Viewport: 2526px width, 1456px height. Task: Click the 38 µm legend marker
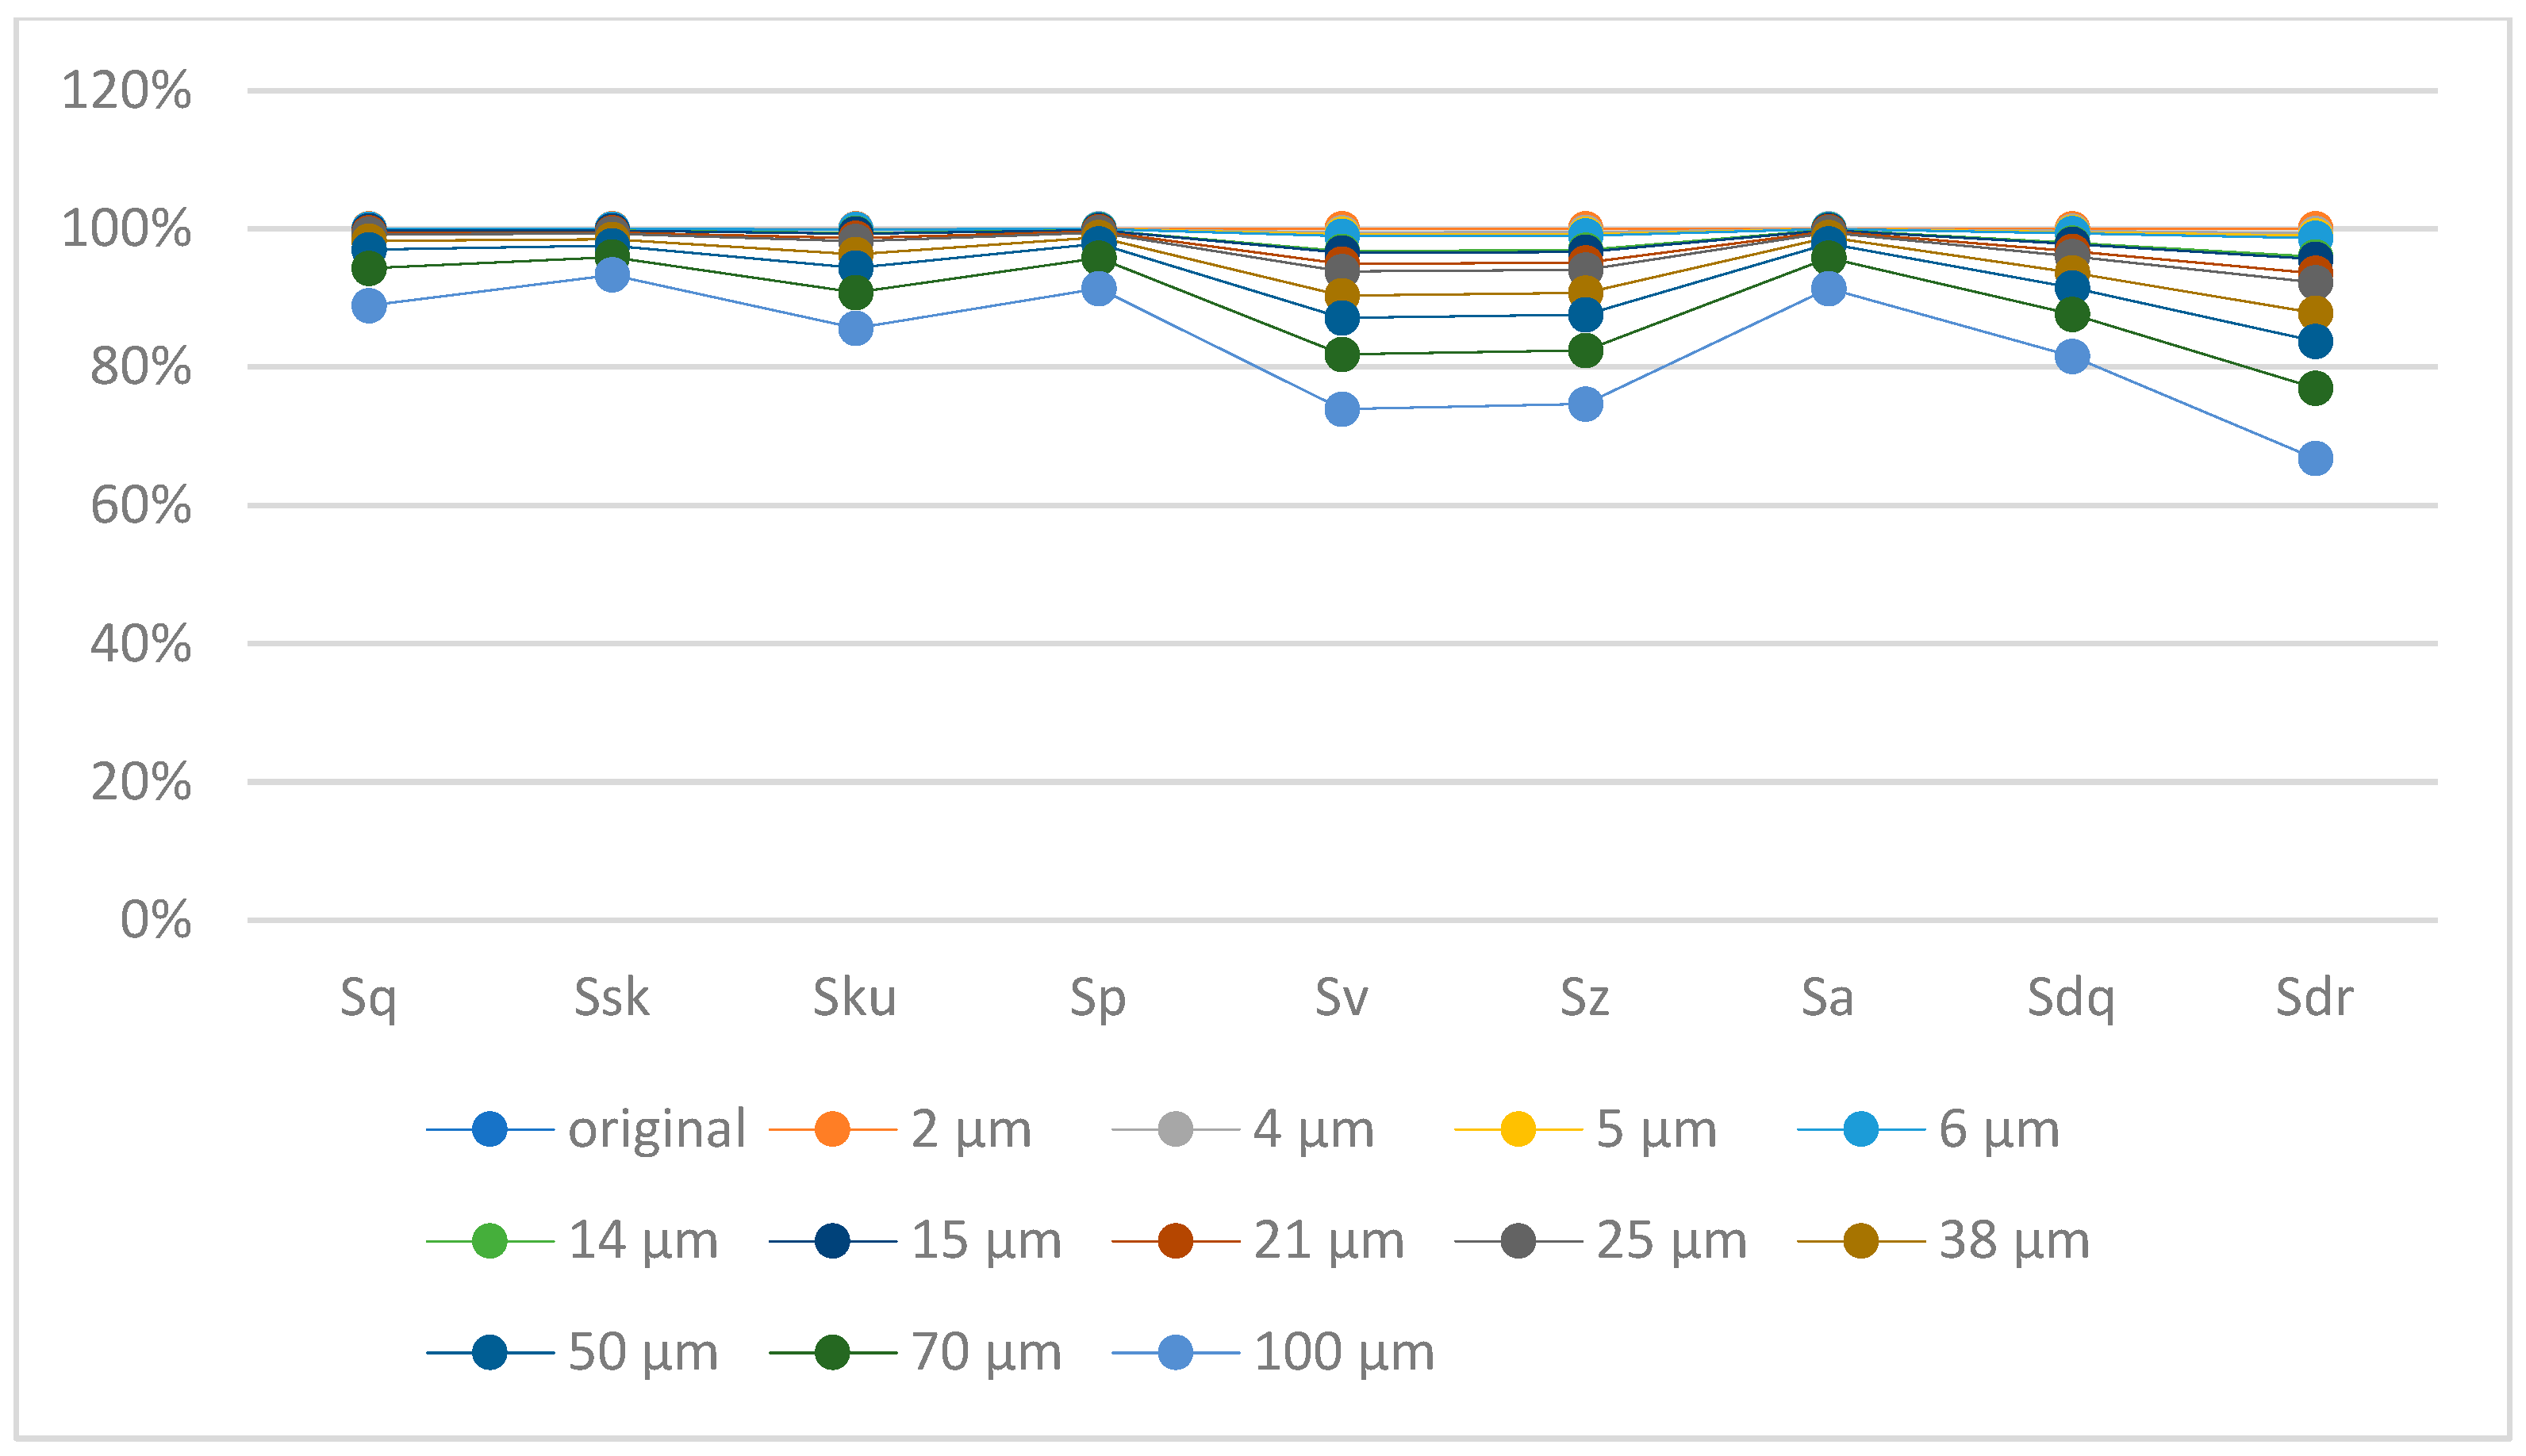point(1860,1241)
